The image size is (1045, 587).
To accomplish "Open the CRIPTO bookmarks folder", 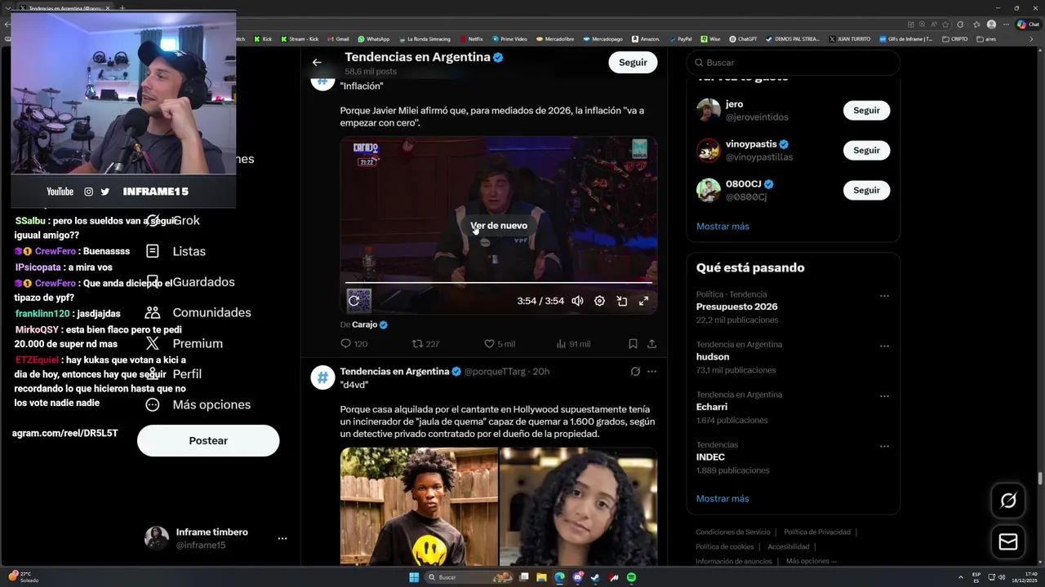I will click(955, 38).
